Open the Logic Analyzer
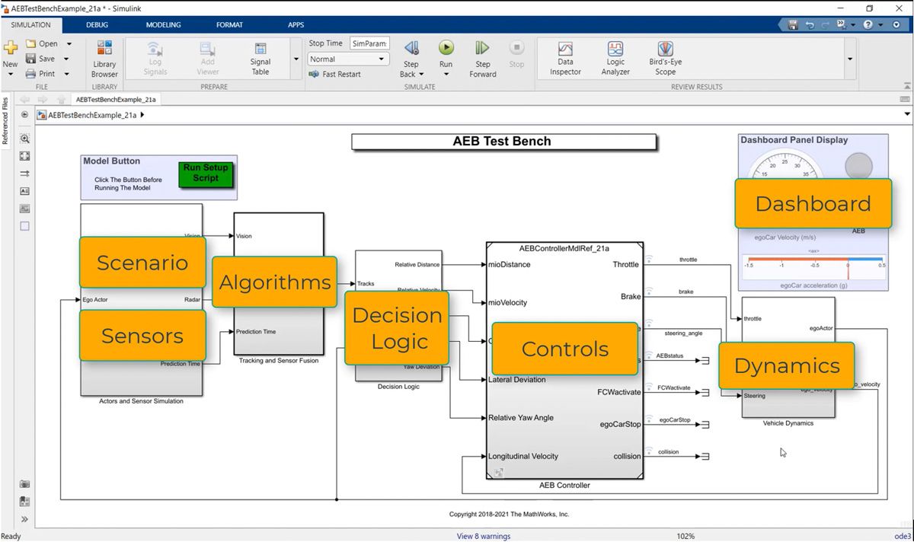The height and width of the screenshot is (542, 914). point(615,59)
